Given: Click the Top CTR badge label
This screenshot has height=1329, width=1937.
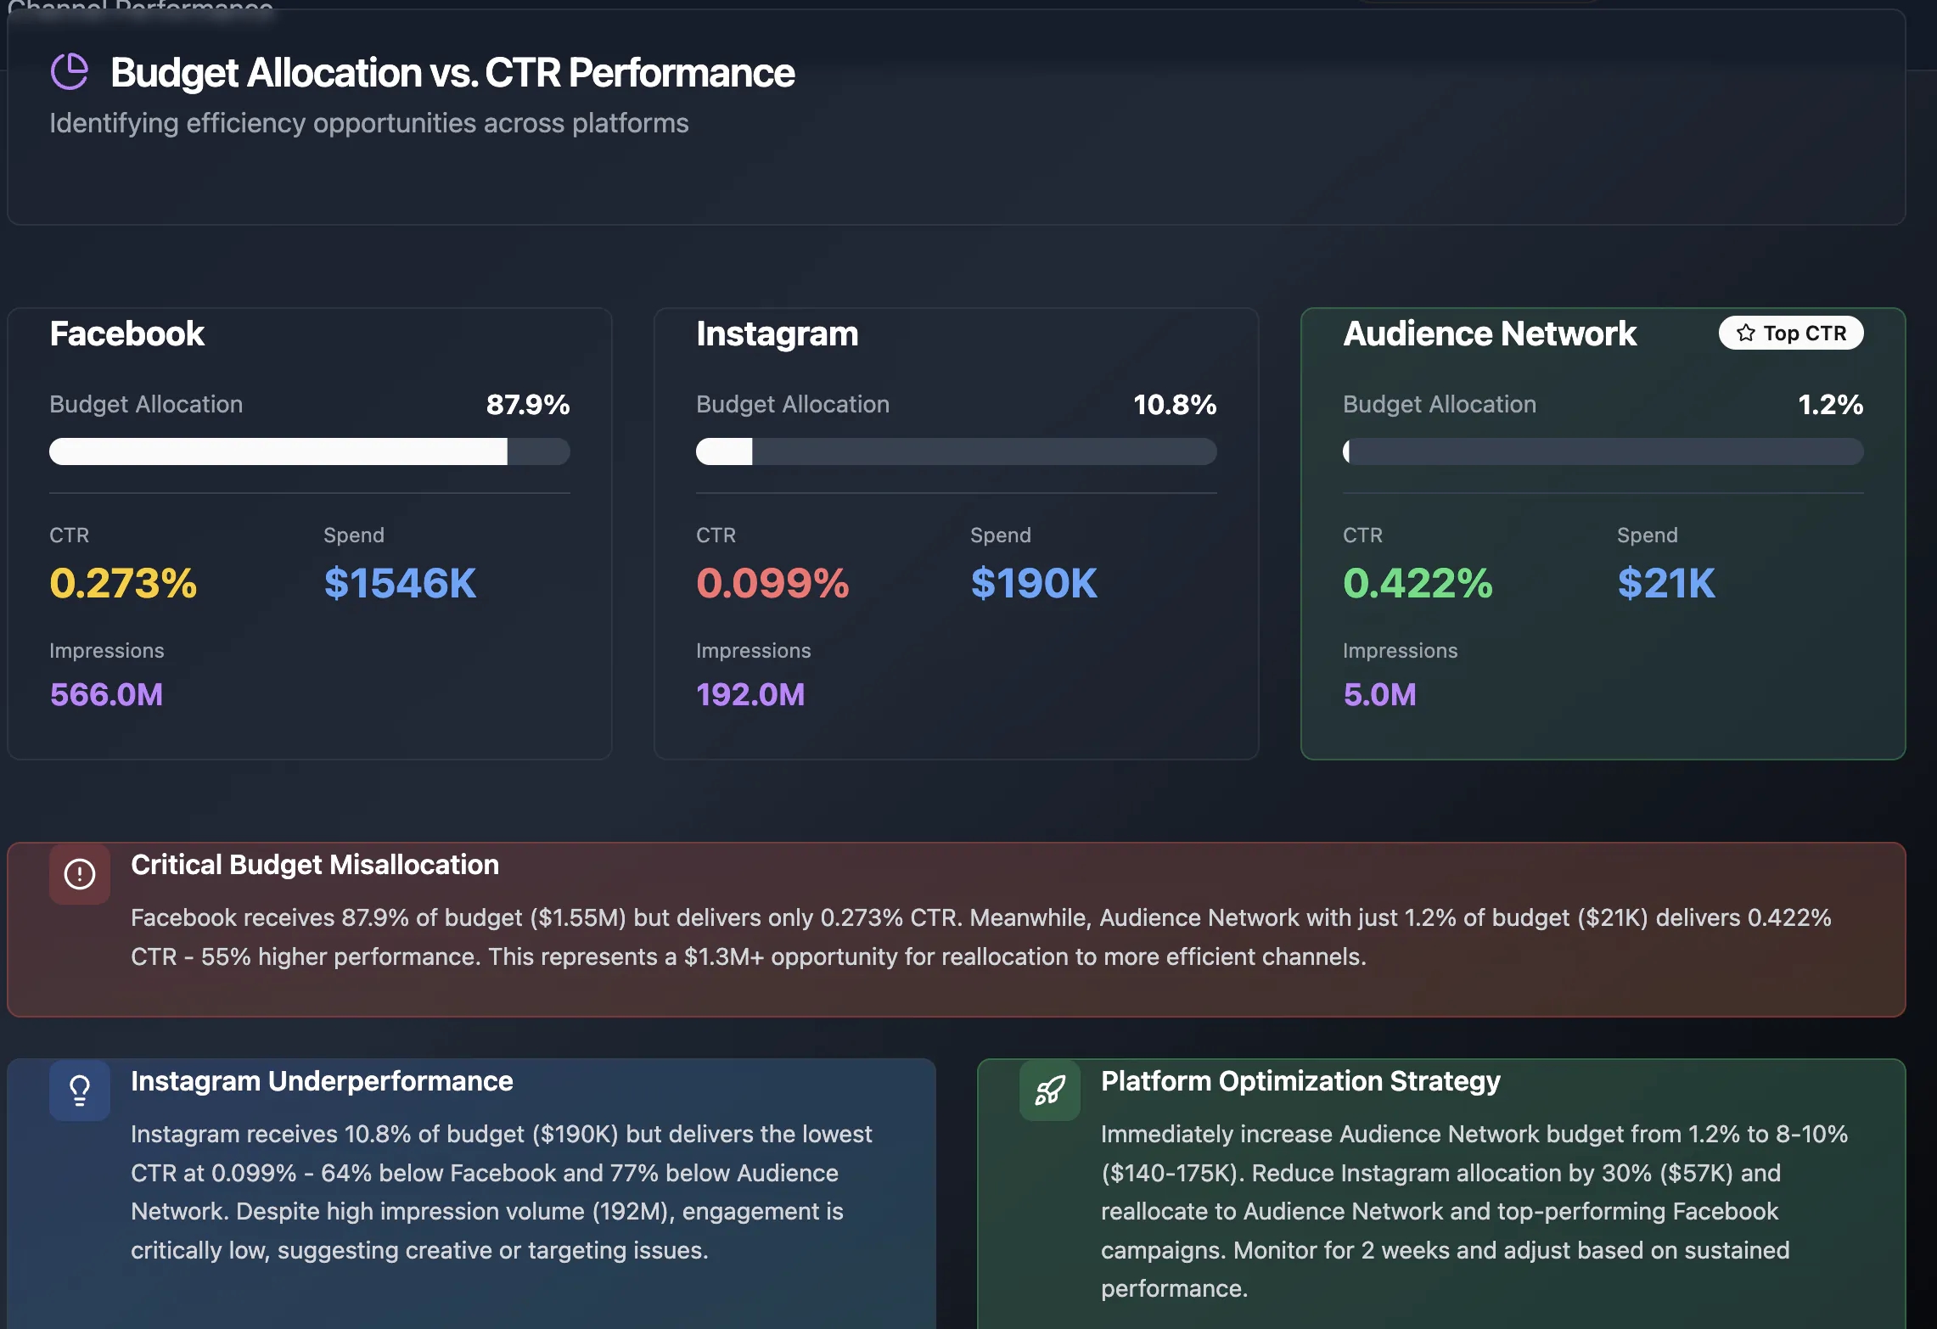Looking at the screenshot, I should point(1805,333).
